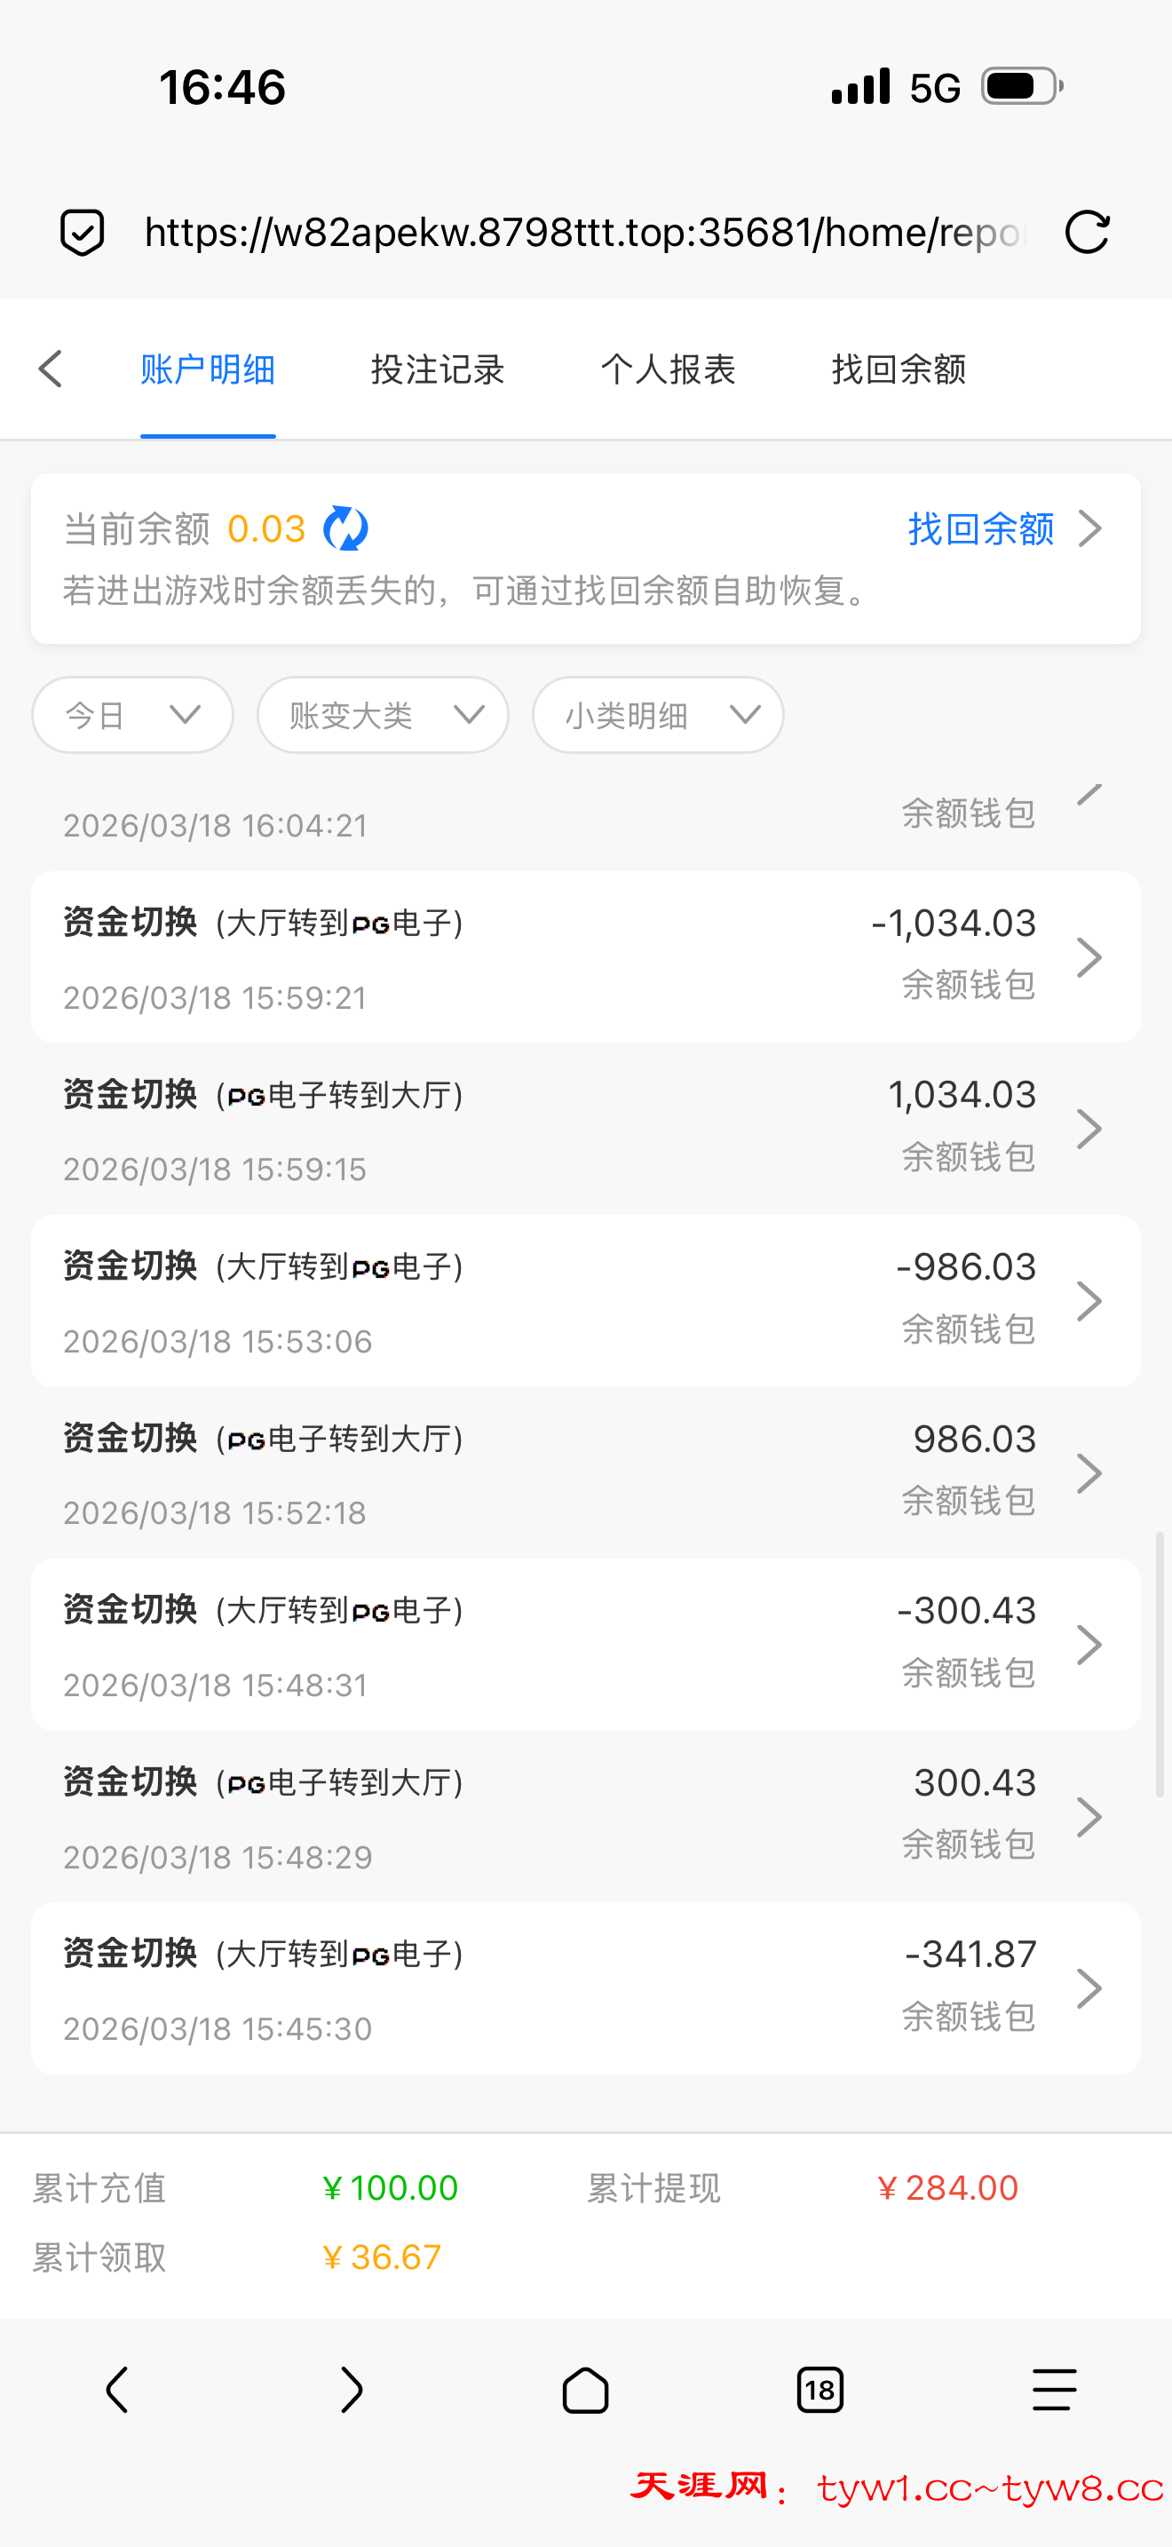Click the address bar URL field
Image resolution: width=1172 pixels, height=2547 pixels.
(x=583, y=233)
